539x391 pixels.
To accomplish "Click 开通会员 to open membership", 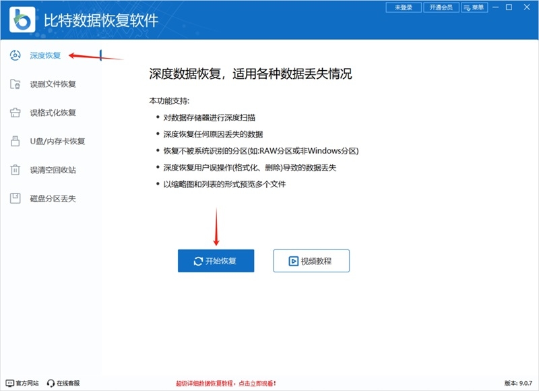I will (441, 7).
